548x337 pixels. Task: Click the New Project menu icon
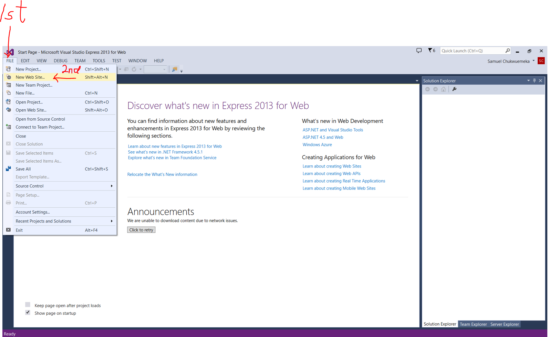point(8,69)
